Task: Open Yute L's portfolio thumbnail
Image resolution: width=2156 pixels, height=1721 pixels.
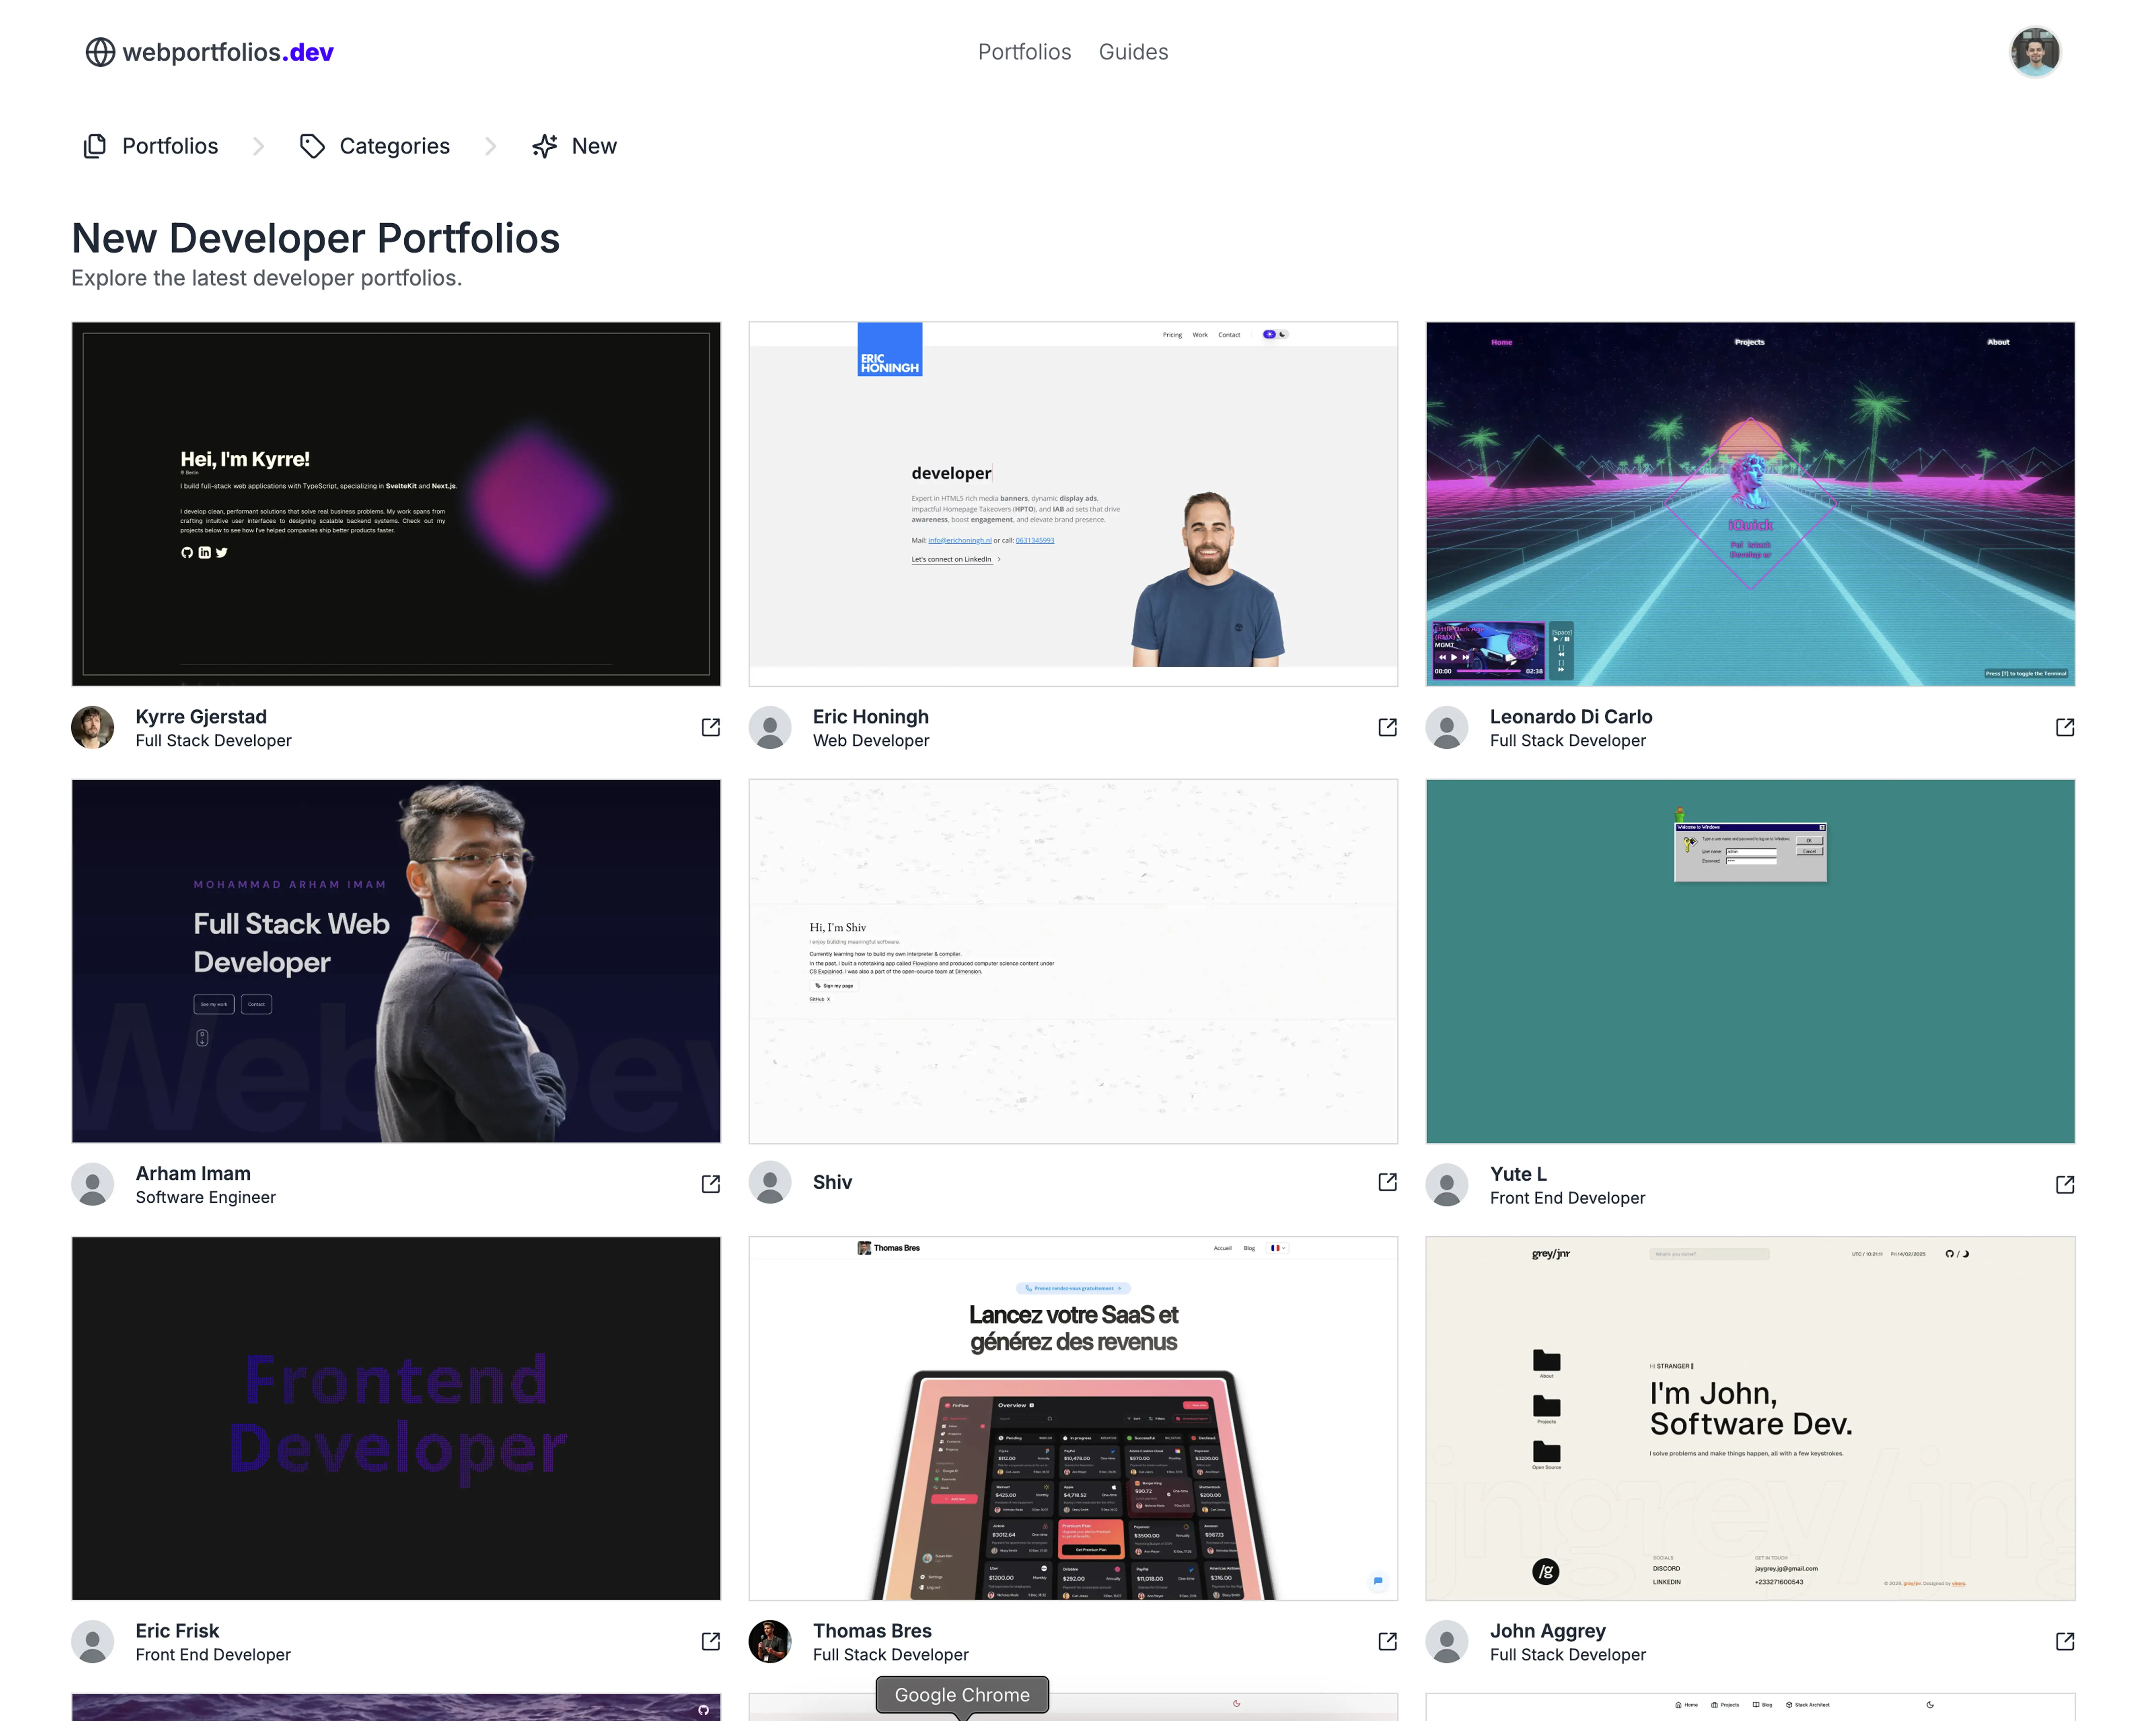Action: click(x=1750, y=961)
